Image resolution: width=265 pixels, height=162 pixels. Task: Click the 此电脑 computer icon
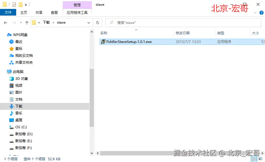pos(9,72)
